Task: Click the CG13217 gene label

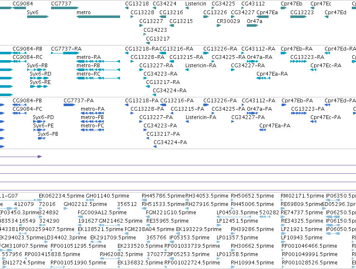Action: [158, 38]
